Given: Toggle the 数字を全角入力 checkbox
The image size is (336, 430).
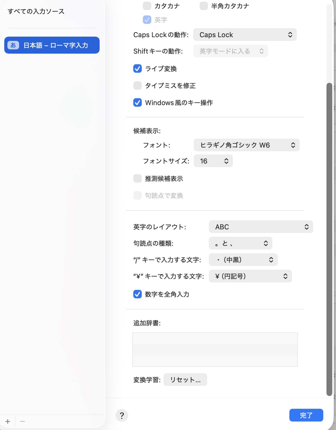Looking at the screenshot, I should click(x=137, y=294).
